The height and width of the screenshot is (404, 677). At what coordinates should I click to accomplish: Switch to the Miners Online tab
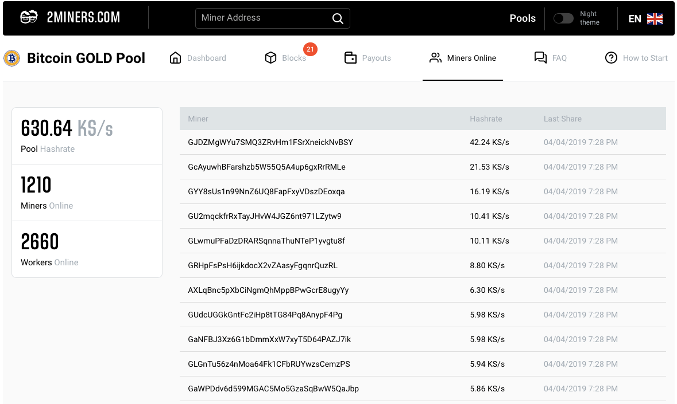[471, 58]
